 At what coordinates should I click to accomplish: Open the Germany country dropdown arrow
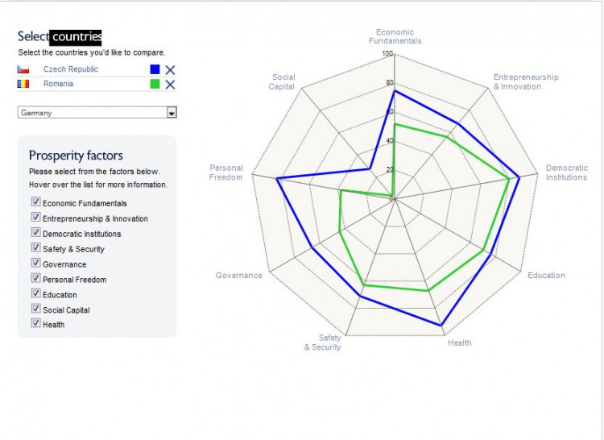coord(171,113)
